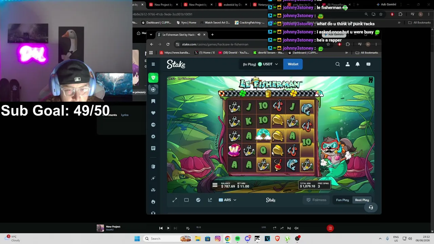The image size is (434, 244).
Task: Open the apps grid in the bookmarks bar
Action: 151,53
